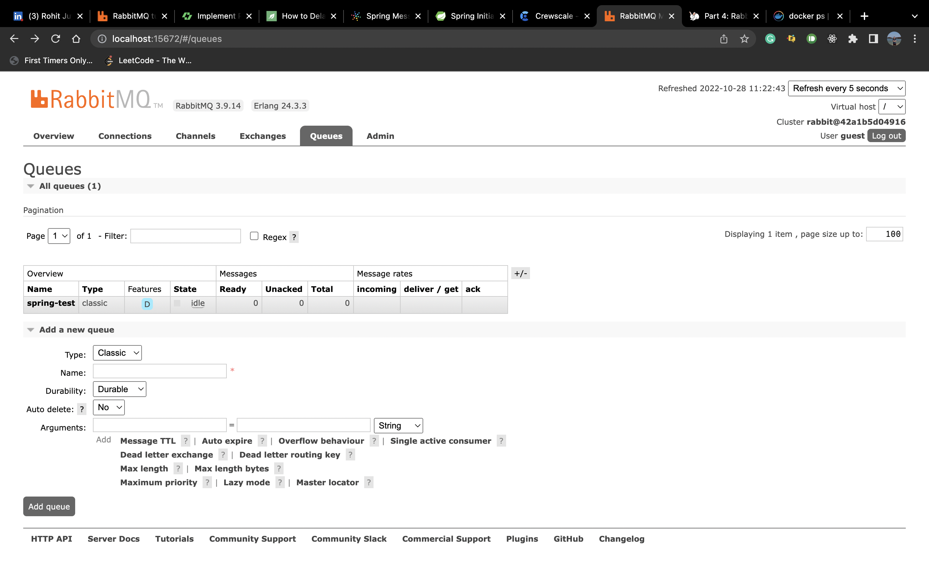Click the browser reload button
This screenshot has width=929, height=580.
(x=56, y=39)
